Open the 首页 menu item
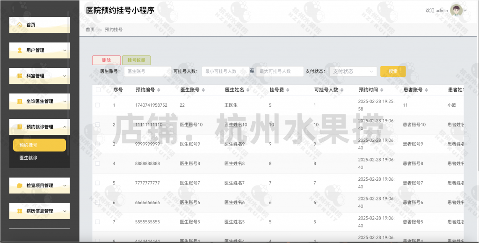The width and height of the screenshot is (479, 243). 39,25
